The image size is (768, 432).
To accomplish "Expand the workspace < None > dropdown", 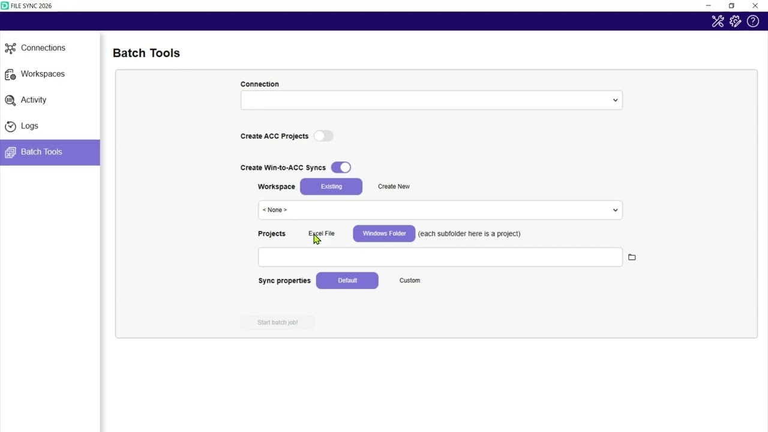I will 440,210.
